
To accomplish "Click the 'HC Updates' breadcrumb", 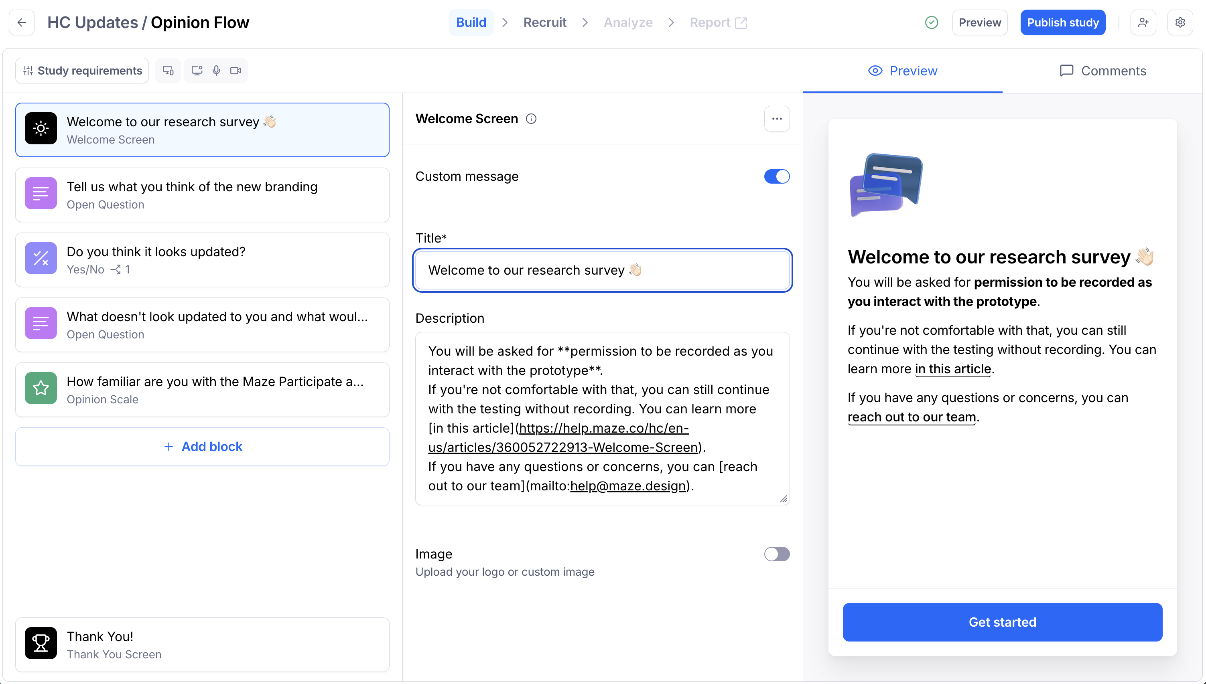I will tap(93, 22).
